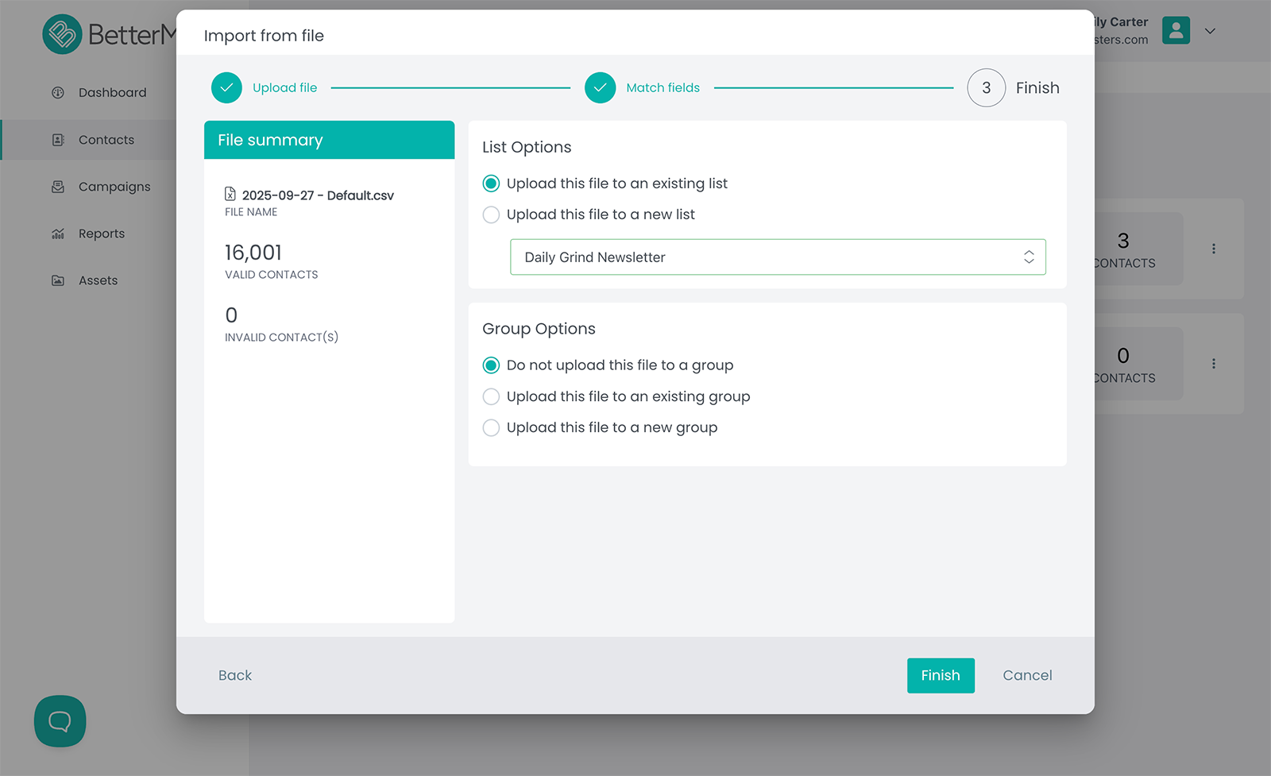
Task: Expand the account menu chevron
Action: [1210, 32]
